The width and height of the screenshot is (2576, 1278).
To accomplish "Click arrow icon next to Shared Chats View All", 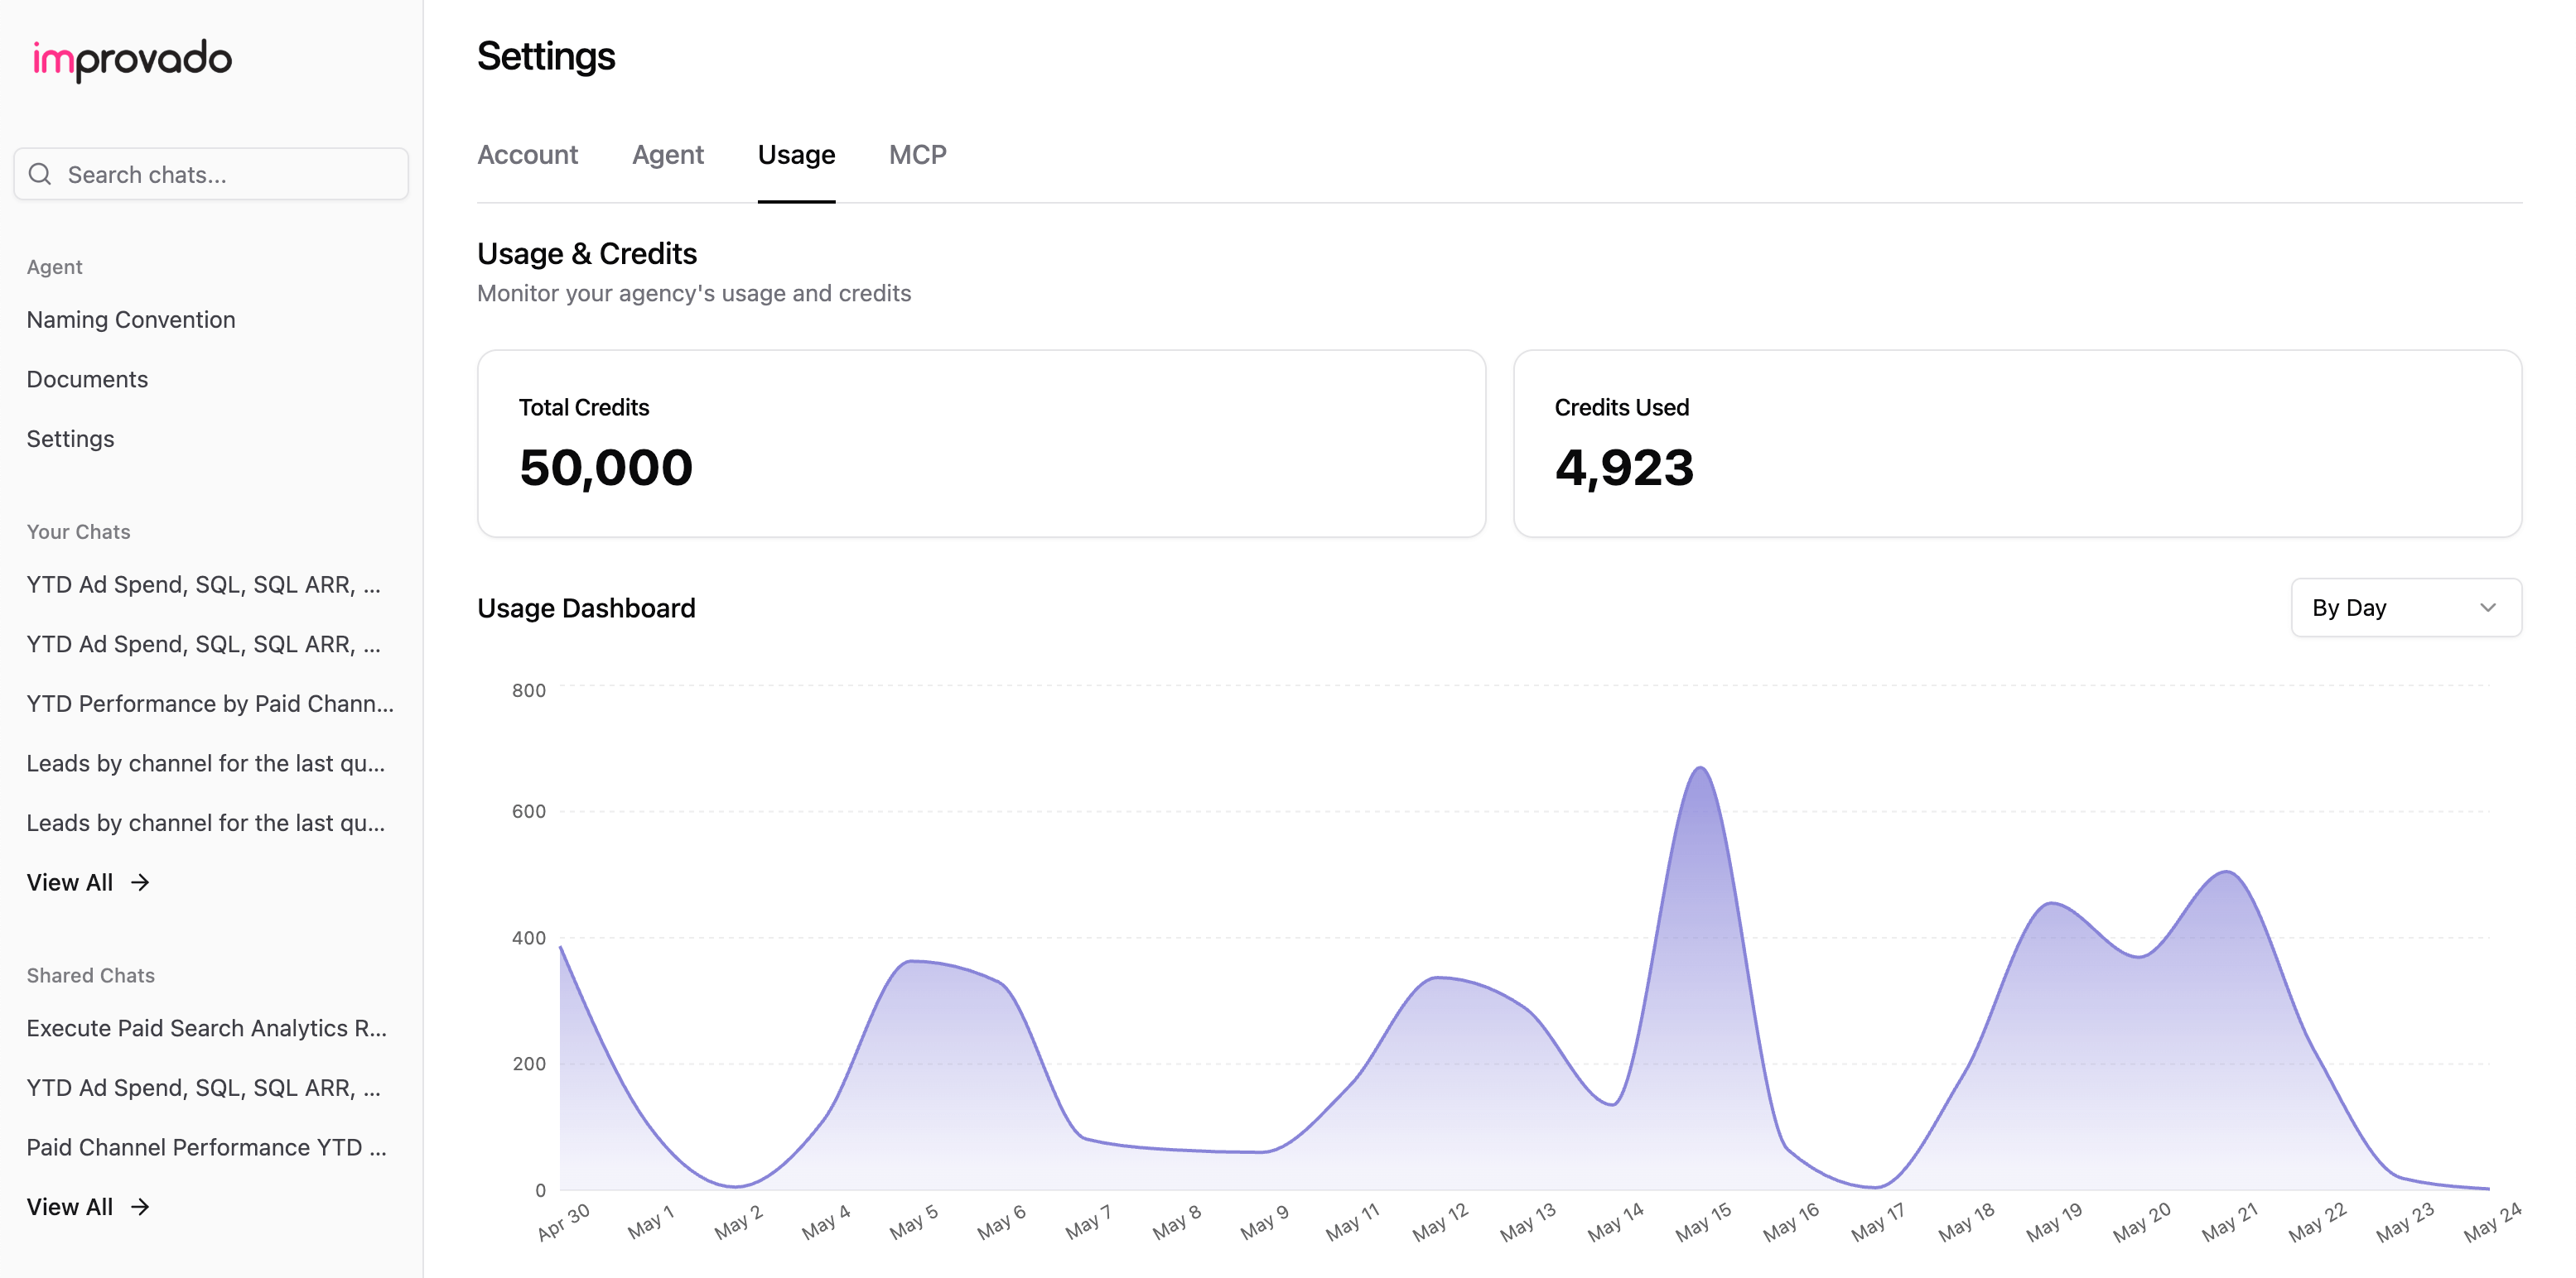I will [140, 1207].
